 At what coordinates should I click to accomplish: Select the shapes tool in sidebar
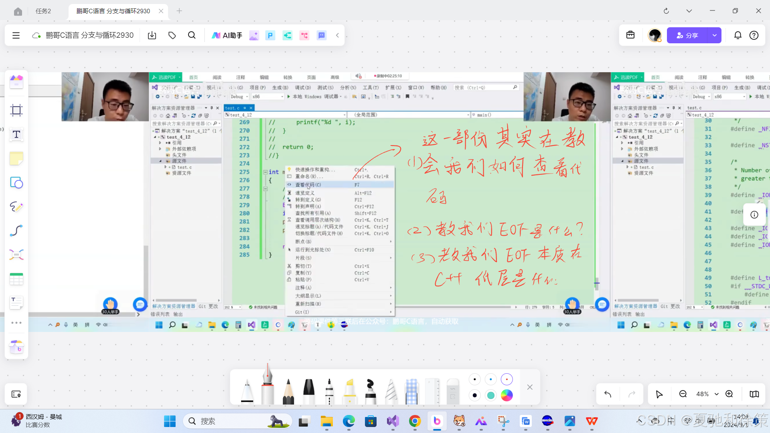coord(16,183)
